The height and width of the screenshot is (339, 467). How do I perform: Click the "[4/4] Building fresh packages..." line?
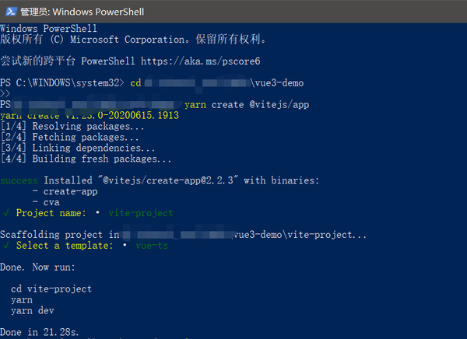click(86, 159)
